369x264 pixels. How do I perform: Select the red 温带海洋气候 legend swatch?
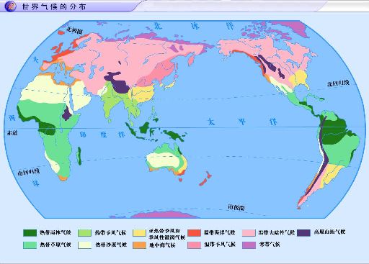pos(194,233)
